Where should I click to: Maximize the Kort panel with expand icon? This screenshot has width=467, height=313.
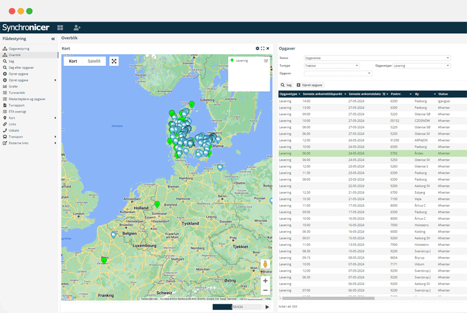tap(263, 48)
